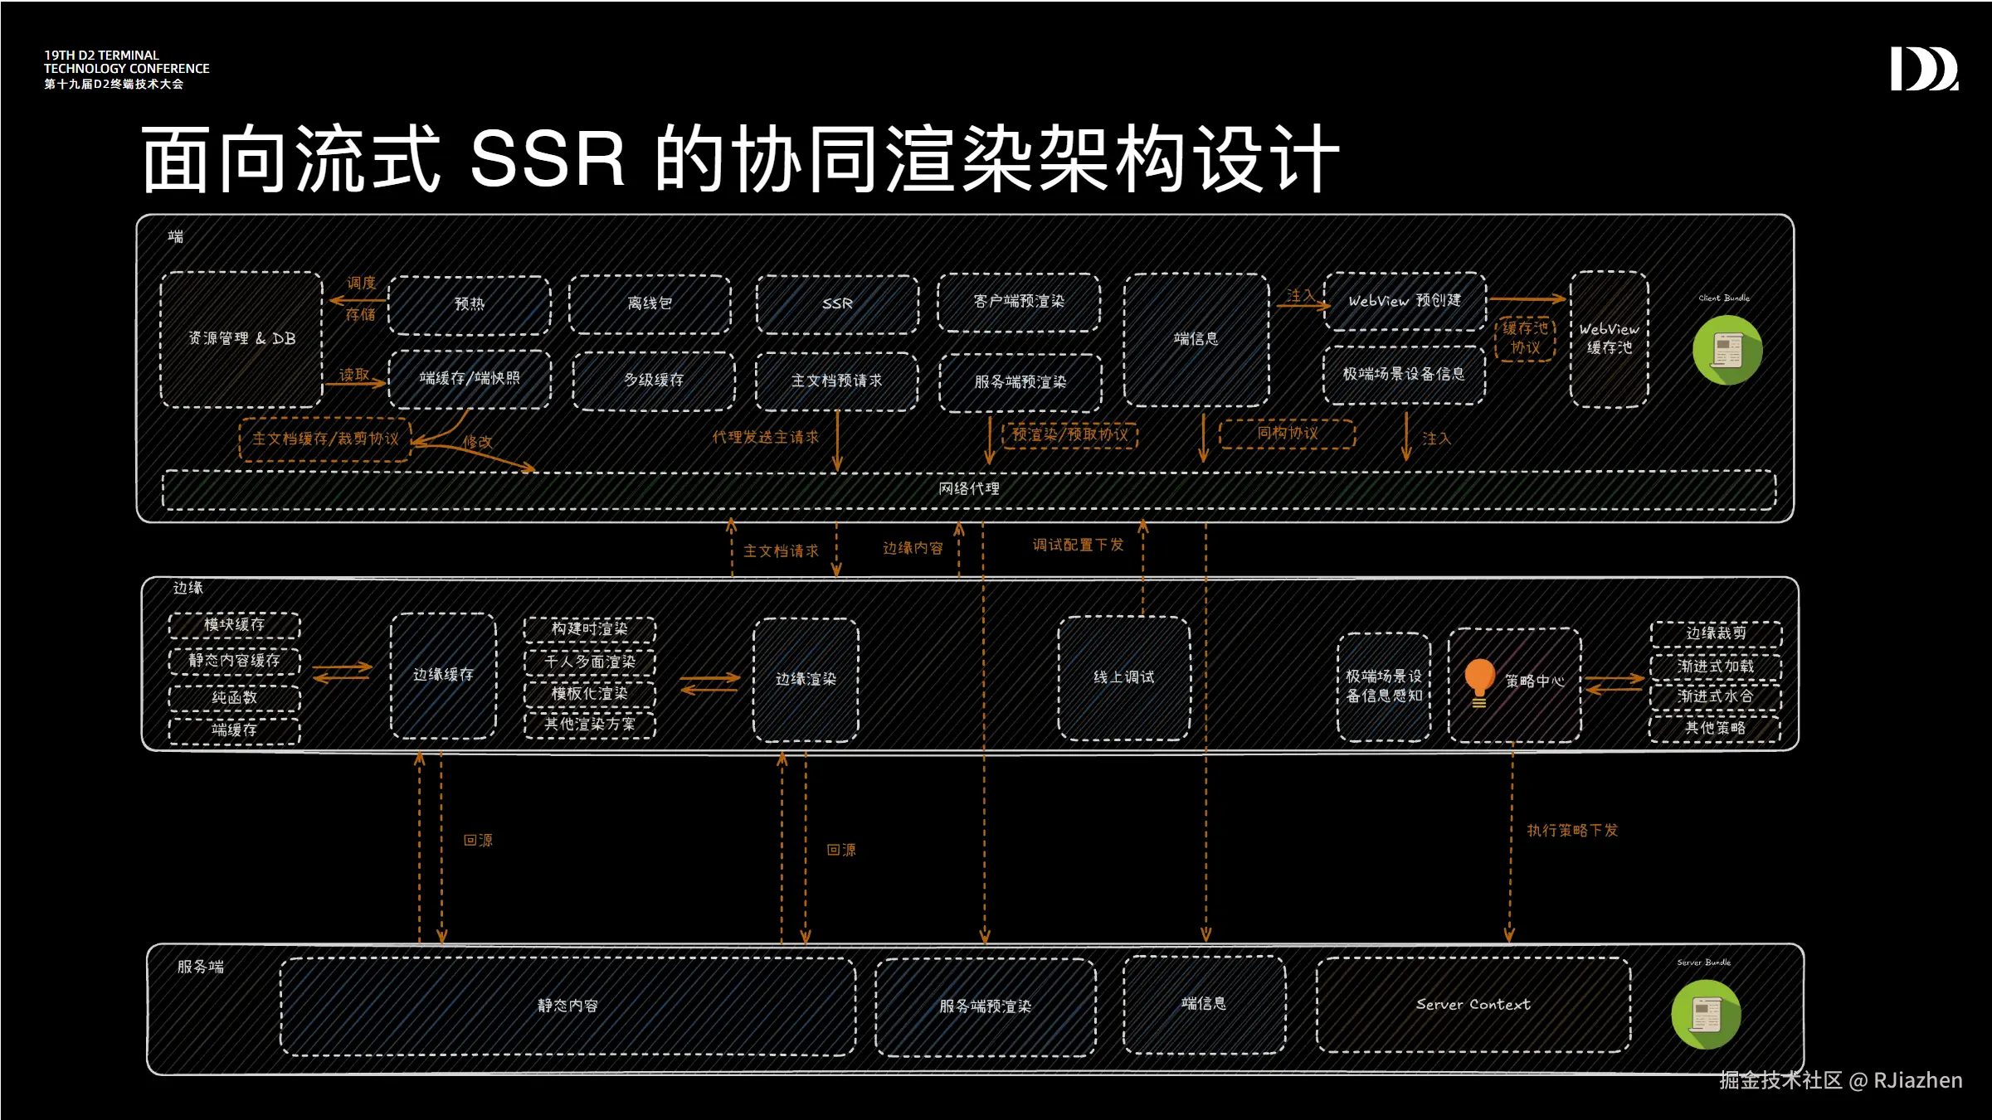Image resolution: width=1992 pixels, height=1120 pixels.
Task: Click the D2 logo in top-right corner
Action: [x=1924, y=69]
